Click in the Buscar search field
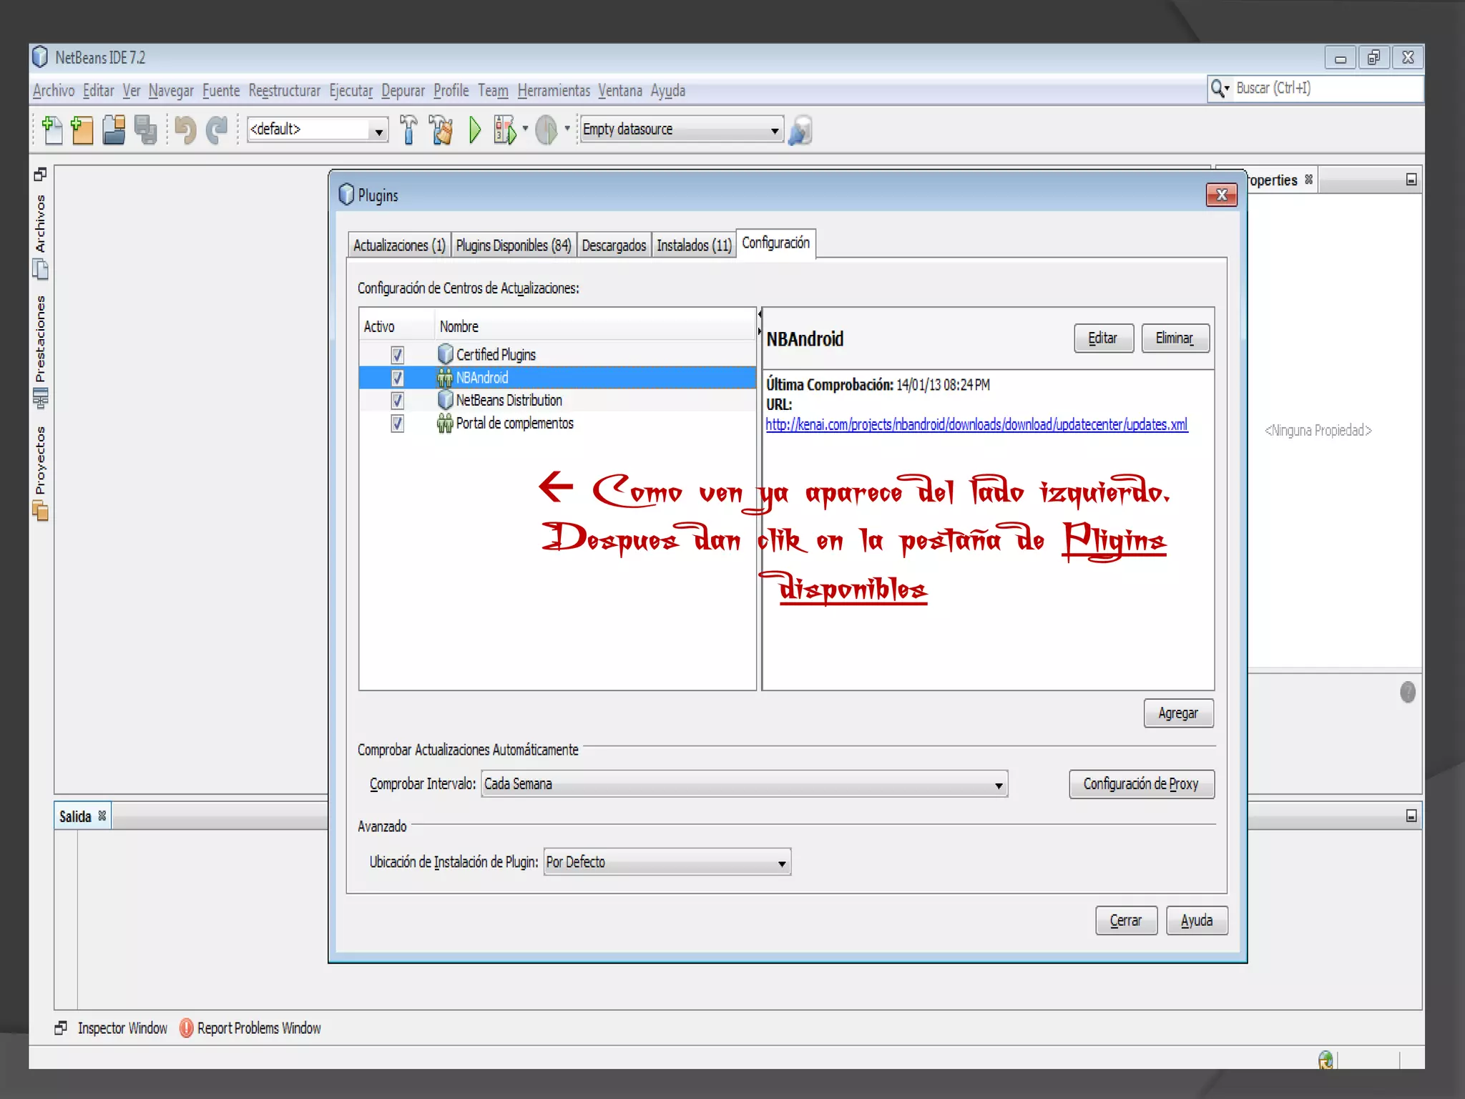 coord(1323,89)
